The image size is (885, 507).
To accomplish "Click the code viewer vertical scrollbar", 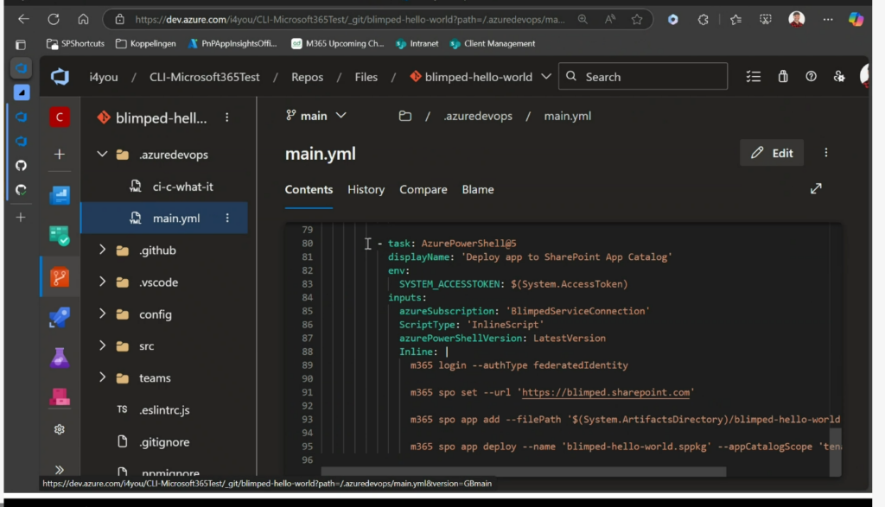I will tap(836, 452).
